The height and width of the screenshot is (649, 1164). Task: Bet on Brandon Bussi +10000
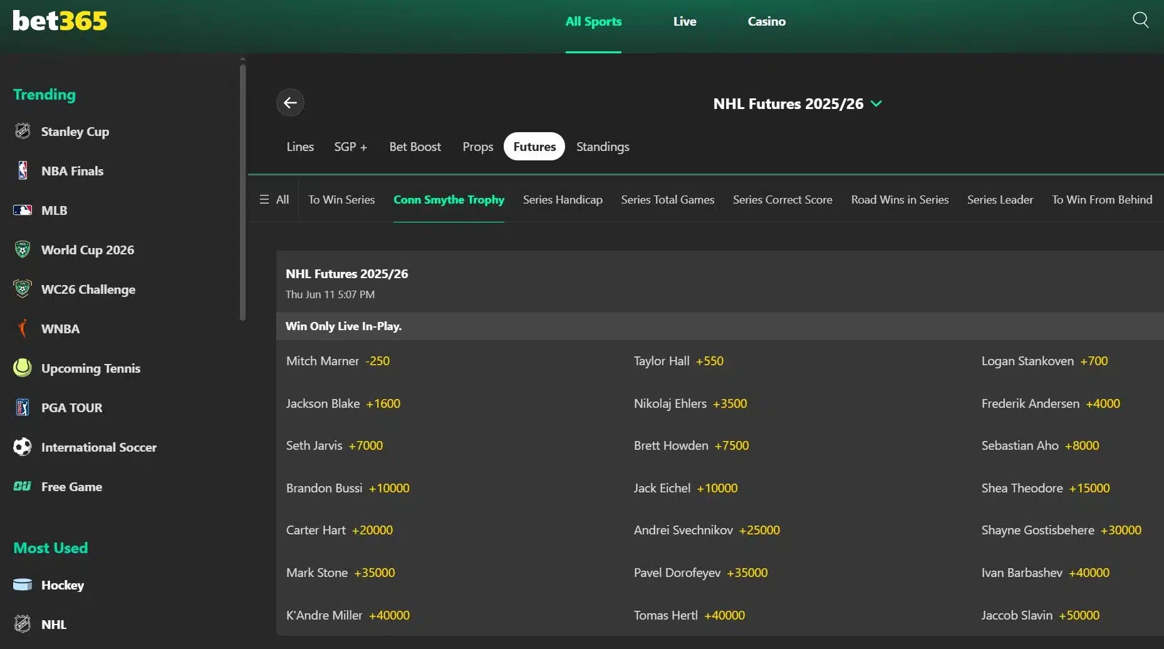pyautogui.click(x=348, y=488)
